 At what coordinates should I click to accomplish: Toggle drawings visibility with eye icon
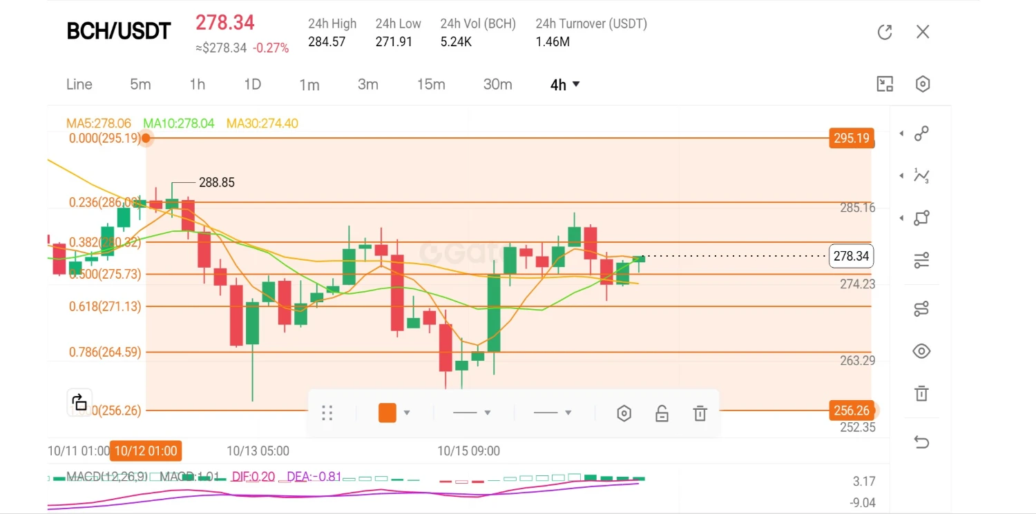[921, 351]
